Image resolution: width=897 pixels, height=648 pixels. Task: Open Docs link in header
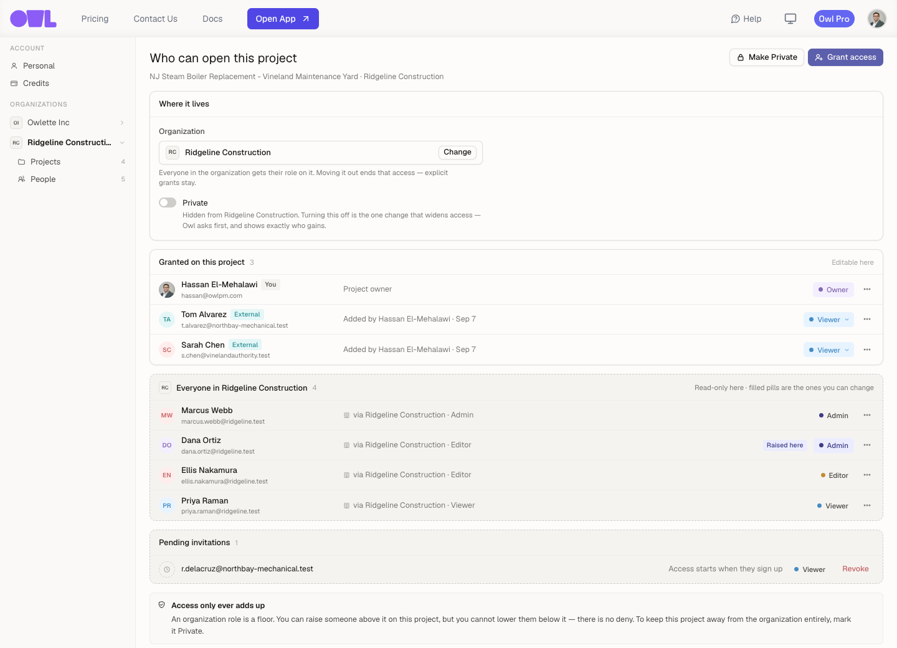coord(212,19)
